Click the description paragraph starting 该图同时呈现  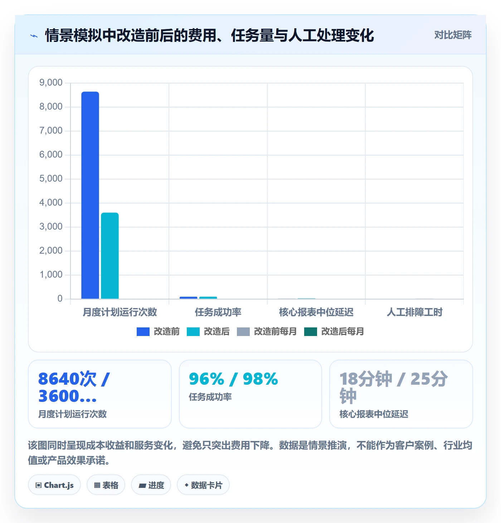(250, 453)
